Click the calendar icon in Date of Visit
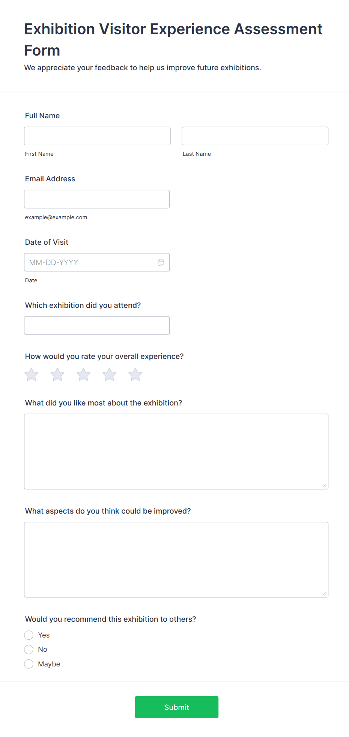This screenshot has width=349, height=737. click(x=161, y=262)
